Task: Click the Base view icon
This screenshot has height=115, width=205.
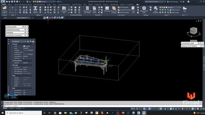Action: [x=184, y=9]
